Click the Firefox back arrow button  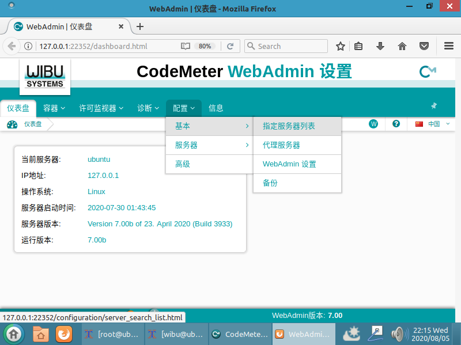point(12,46)
